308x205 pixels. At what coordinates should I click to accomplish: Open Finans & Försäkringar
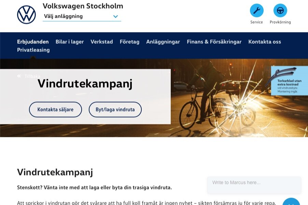214,42
